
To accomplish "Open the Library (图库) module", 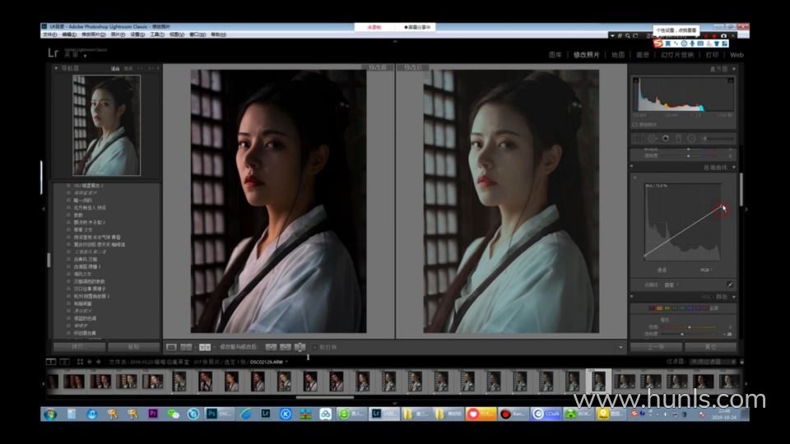I will click(555, 55).
